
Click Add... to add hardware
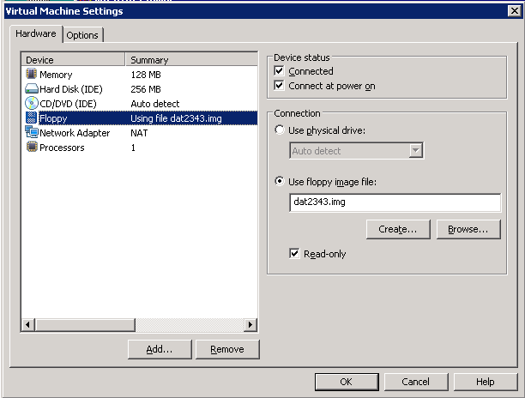[x=159, y=349]
